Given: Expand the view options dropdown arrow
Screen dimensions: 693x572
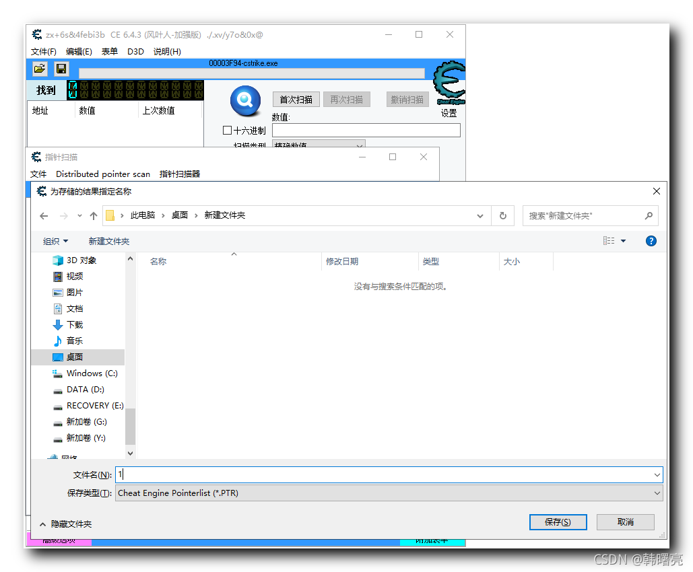Looking at the screenshot, I should [x=623, y=241].
